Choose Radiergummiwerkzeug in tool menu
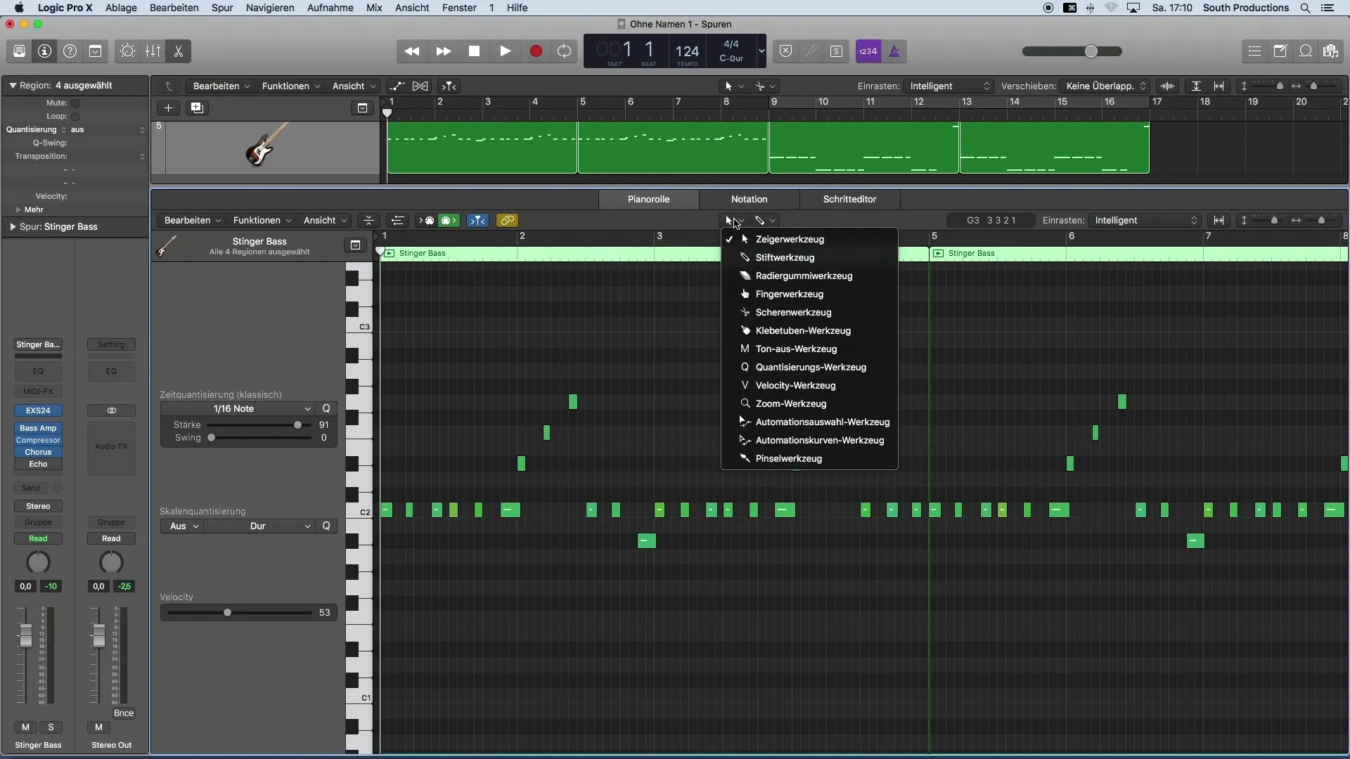The image size is (1350, 759). pos(809,275)
